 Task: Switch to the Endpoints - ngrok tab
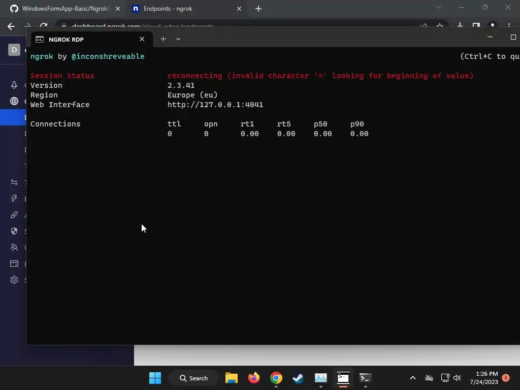tap(168, 9)
